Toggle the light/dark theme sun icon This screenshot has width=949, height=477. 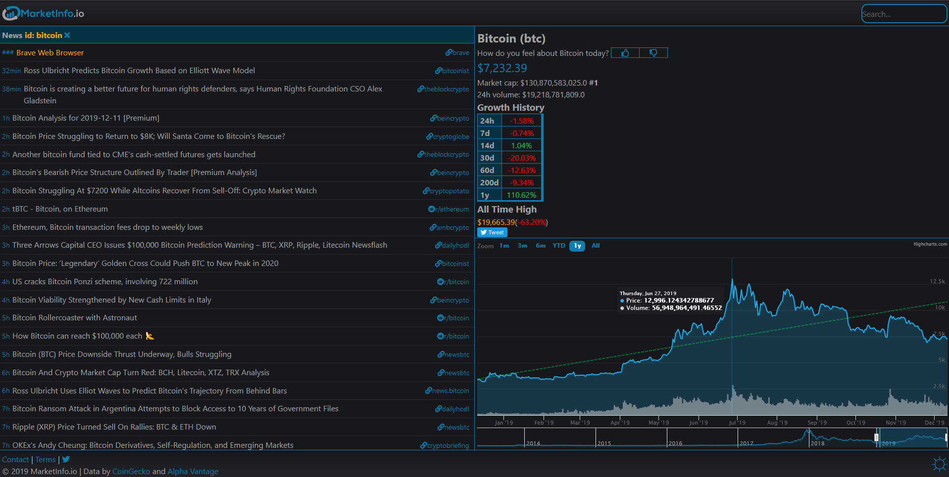tap(939, 464)
